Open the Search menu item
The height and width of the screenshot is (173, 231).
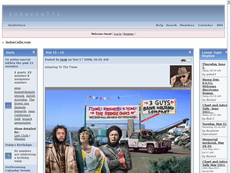tap(171, 25)
